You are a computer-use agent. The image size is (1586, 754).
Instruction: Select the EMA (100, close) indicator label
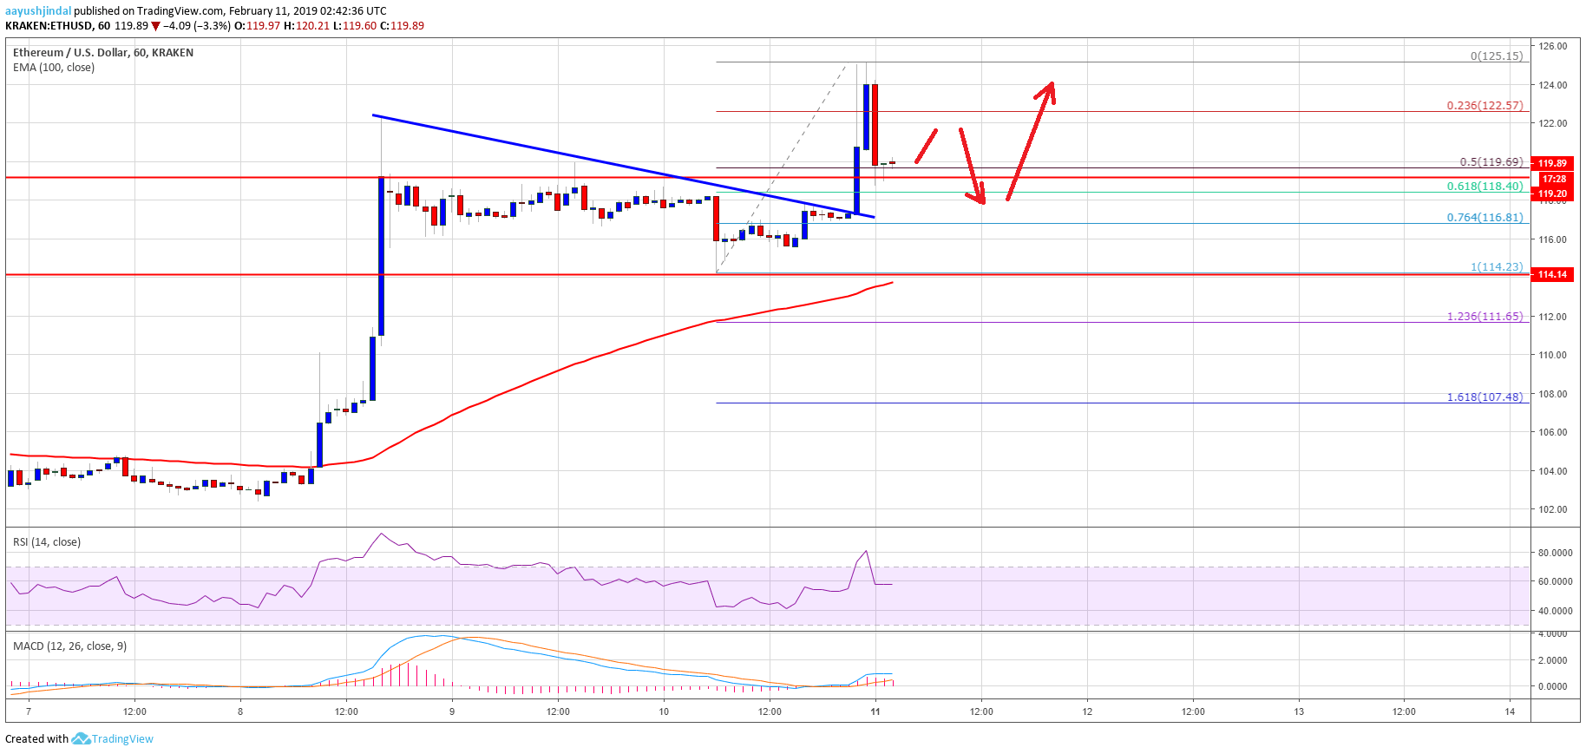[54, 68]
